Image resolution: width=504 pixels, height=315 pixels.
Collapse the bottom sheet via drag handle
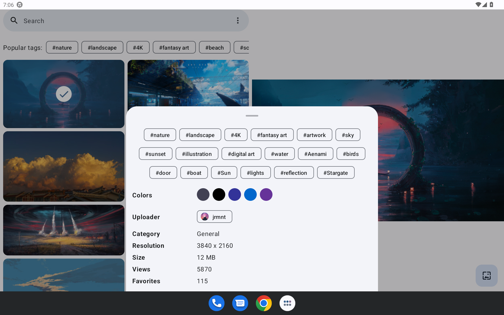(x=252, y=116)
